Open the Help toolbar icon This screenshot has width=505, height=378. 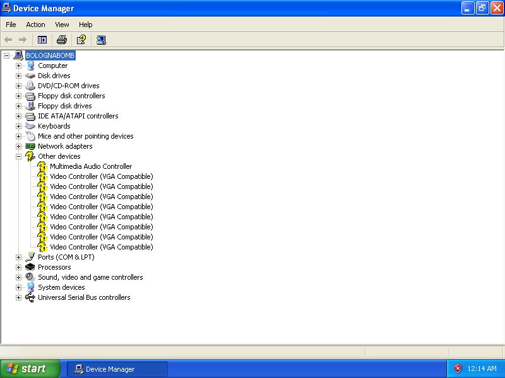point(81,40)
